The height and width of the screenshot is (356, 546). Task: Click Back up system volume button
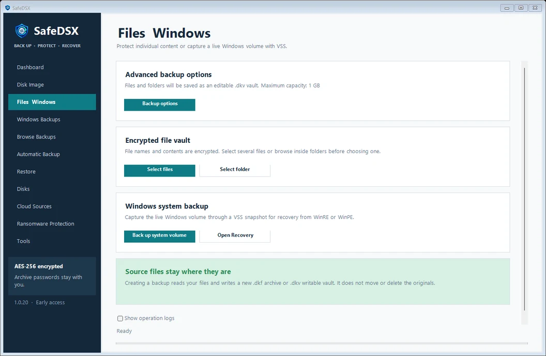point(159,236)
